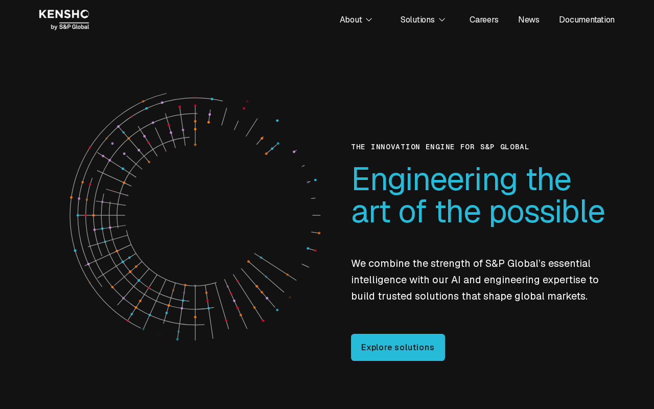
Task: Open the News page
Action: (x=529, y=19)
